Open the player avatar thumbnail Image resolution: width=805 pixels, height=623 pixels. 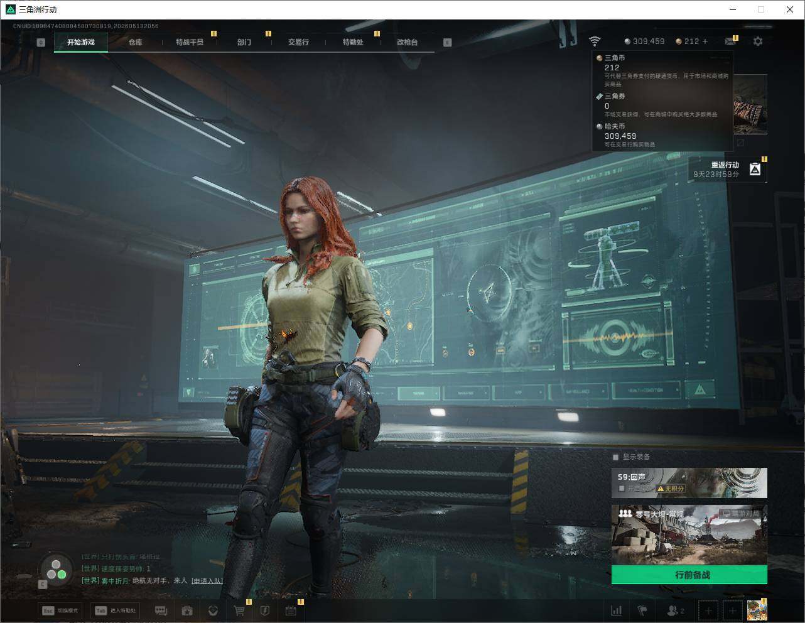[x=757, y=610]
